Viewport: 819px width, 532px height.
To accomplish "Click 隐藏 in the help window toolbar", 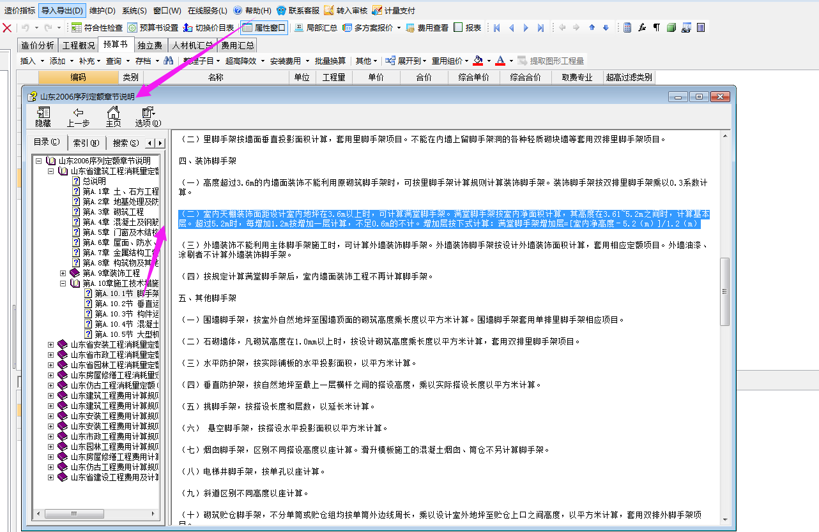I will point(43,117).
